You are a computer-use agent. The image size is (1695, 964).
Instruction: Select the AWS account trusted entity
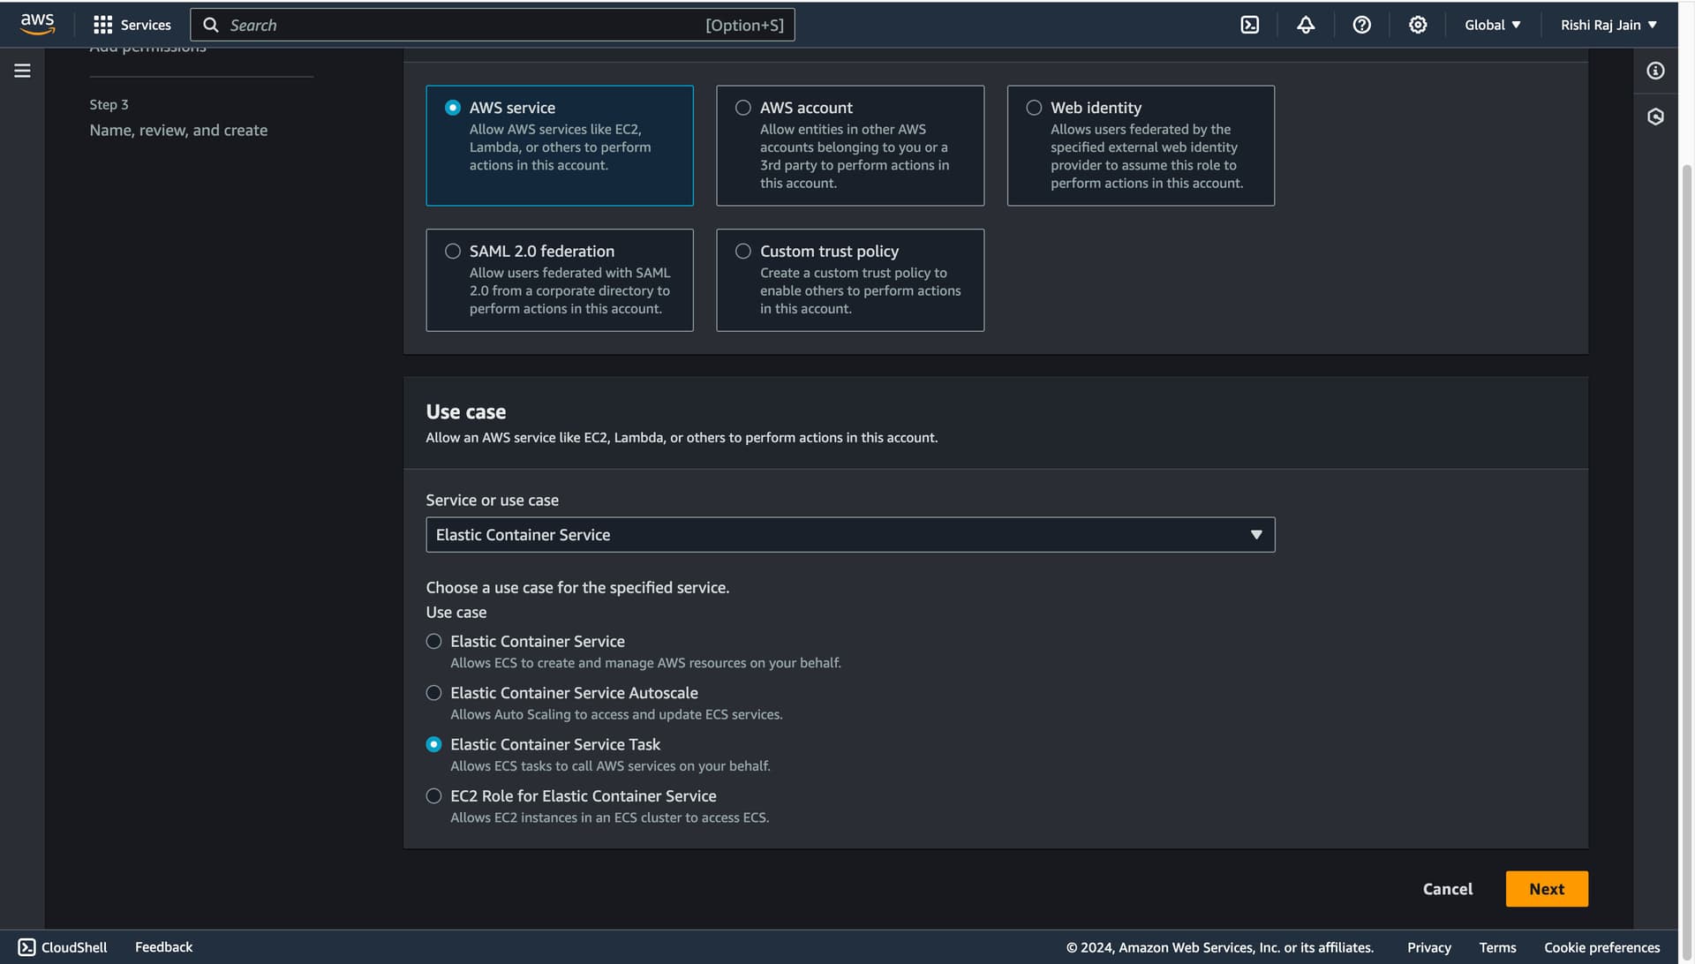pos(743,108)
